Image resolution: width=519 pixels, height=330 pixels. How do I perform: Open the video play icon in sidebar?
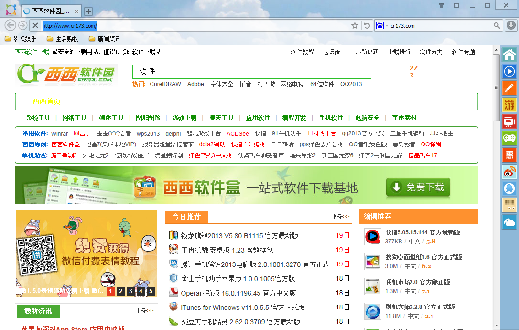click(509, 71)
